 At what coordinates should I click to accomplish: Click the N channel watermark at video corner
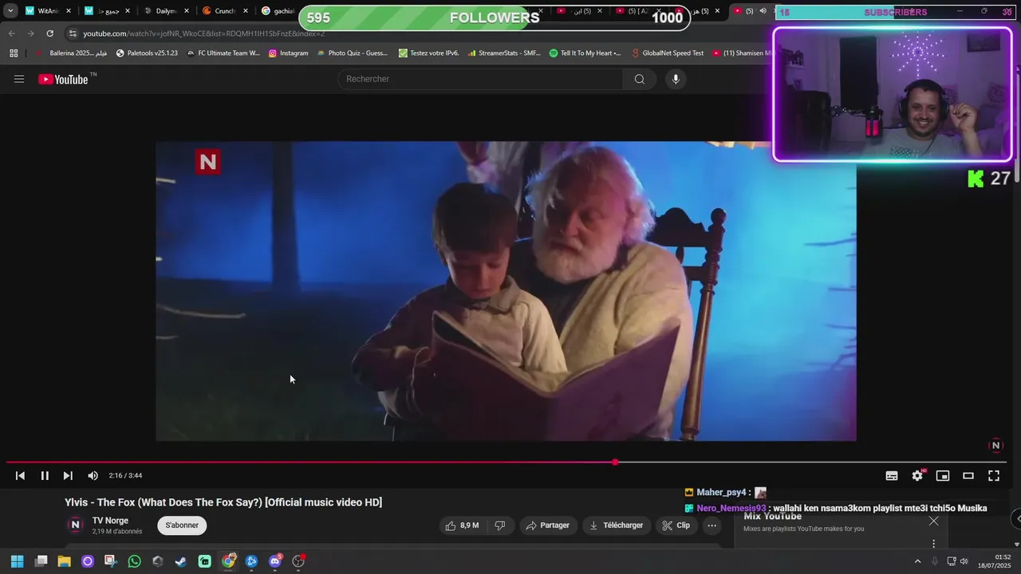click(x=995, y=446)
